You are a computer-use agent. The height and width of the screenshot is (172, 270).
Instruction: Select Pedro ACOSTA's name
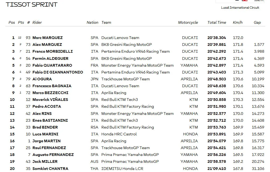pyautogui.click(x=47, y=106)
